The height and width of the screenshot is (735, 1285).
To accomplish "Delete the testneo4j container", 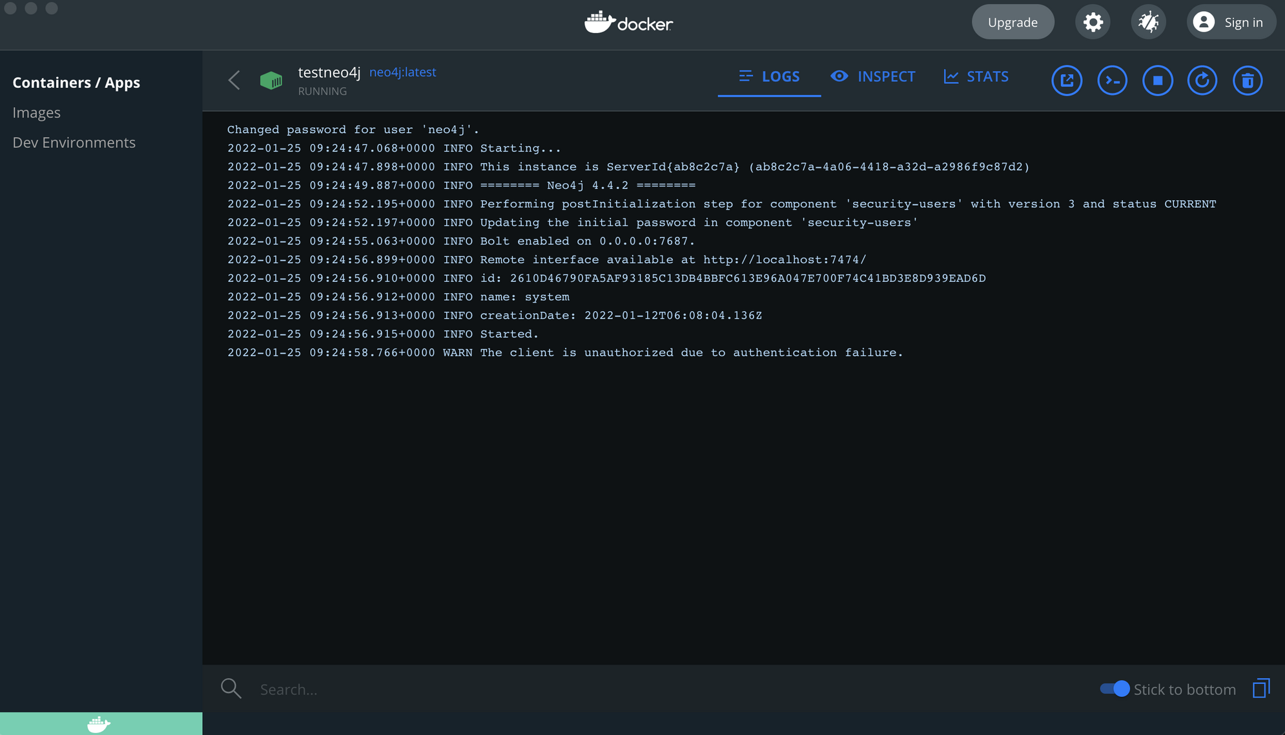I will coord(1247,81).
